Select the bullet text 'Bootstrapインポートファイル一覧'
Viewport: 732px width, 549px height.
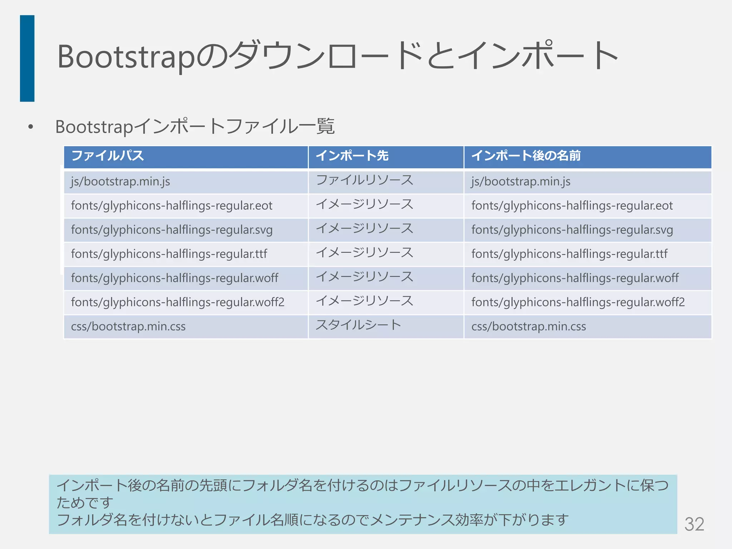(195, 127)
